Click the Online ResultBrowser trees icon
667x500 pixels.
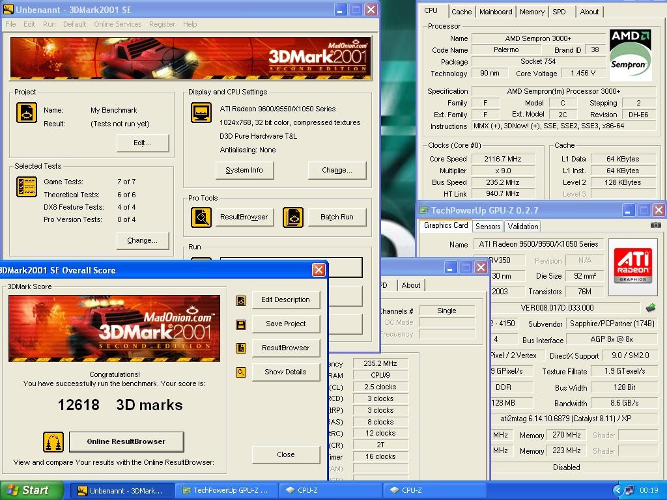[x=53, y=442]
